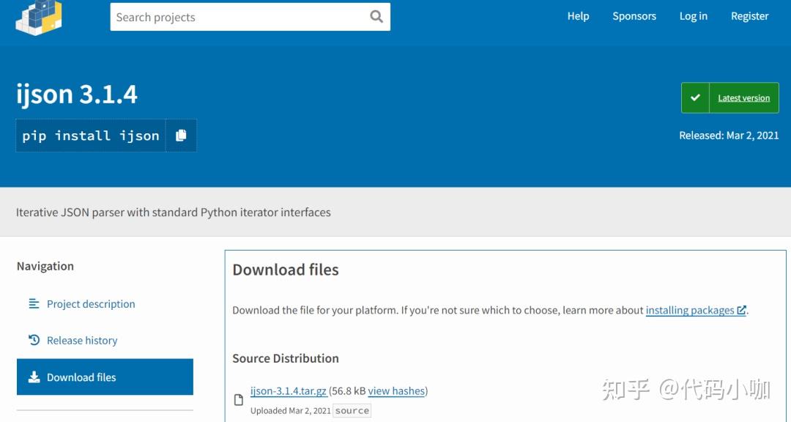Screen dimensions: 791x422
Task: Open the Sponsors menu item
Action: 634,15
